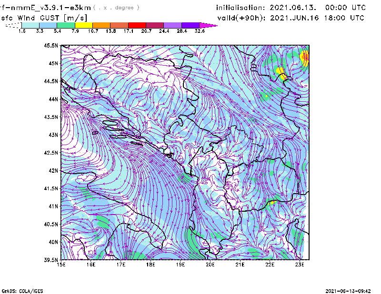Click the 39.5N latitude label
The width and height of the screenshot is (381, 294).
pos(51,260)
